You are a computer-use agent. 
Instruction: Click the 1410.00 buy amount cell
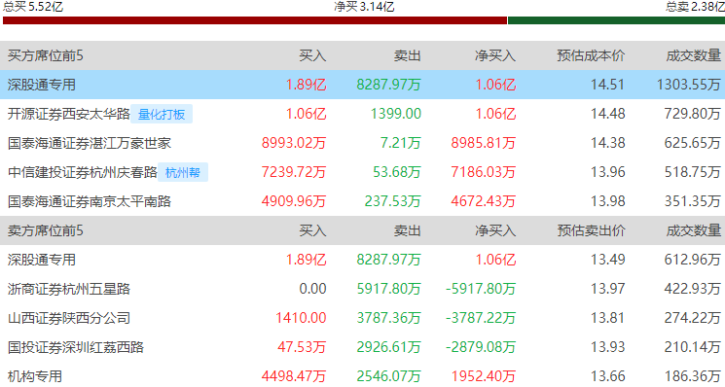pos(301,318)
